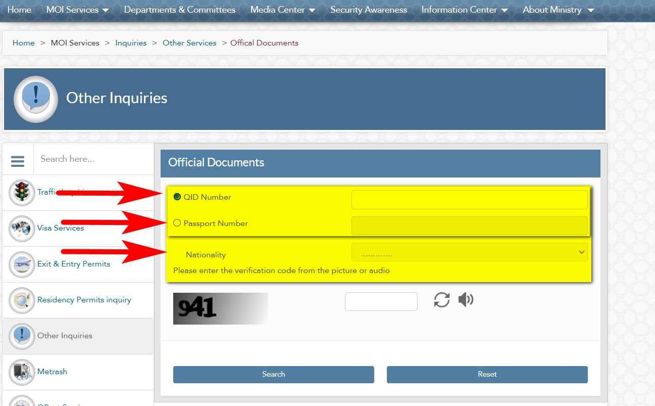This screenshot has width=655, height=406.
Task: Click the Reset button
Action: click(487, 375)
